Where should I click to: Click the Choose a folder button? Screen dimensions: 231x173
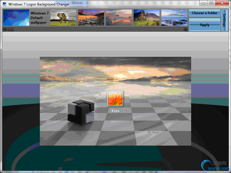tap(205, 13)
